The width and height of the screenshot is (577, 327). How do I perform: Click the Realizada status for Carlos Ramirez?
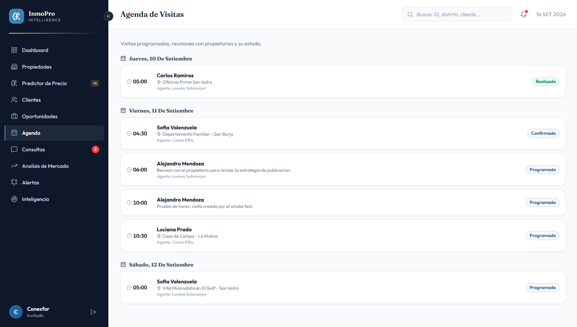(x=545, y=82)
